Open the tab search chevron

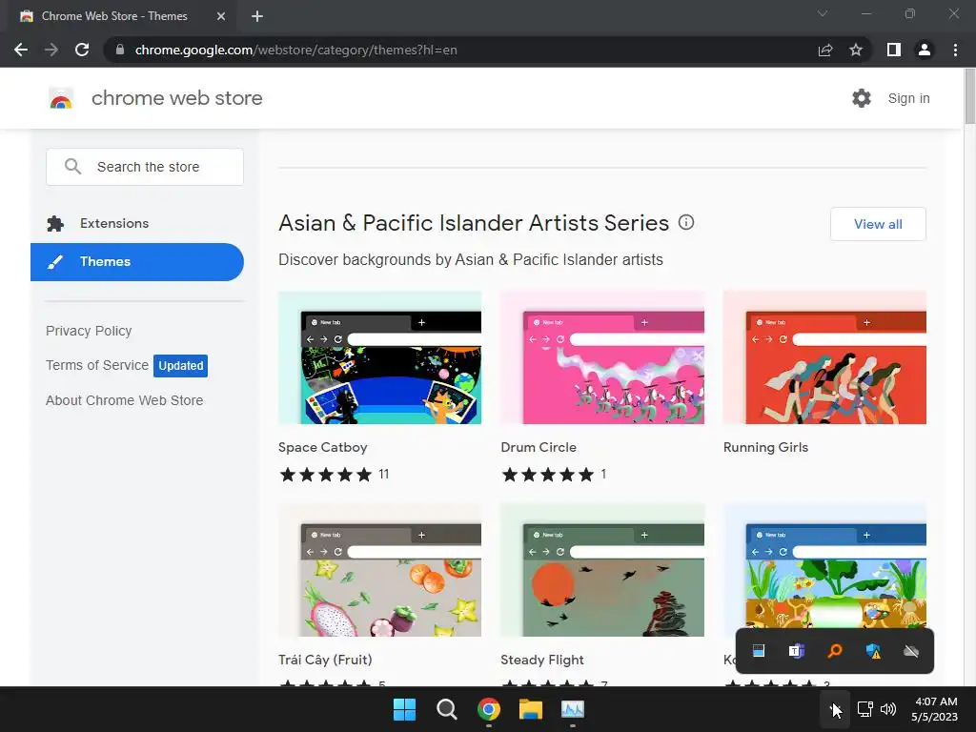click(x=823, y=13)
